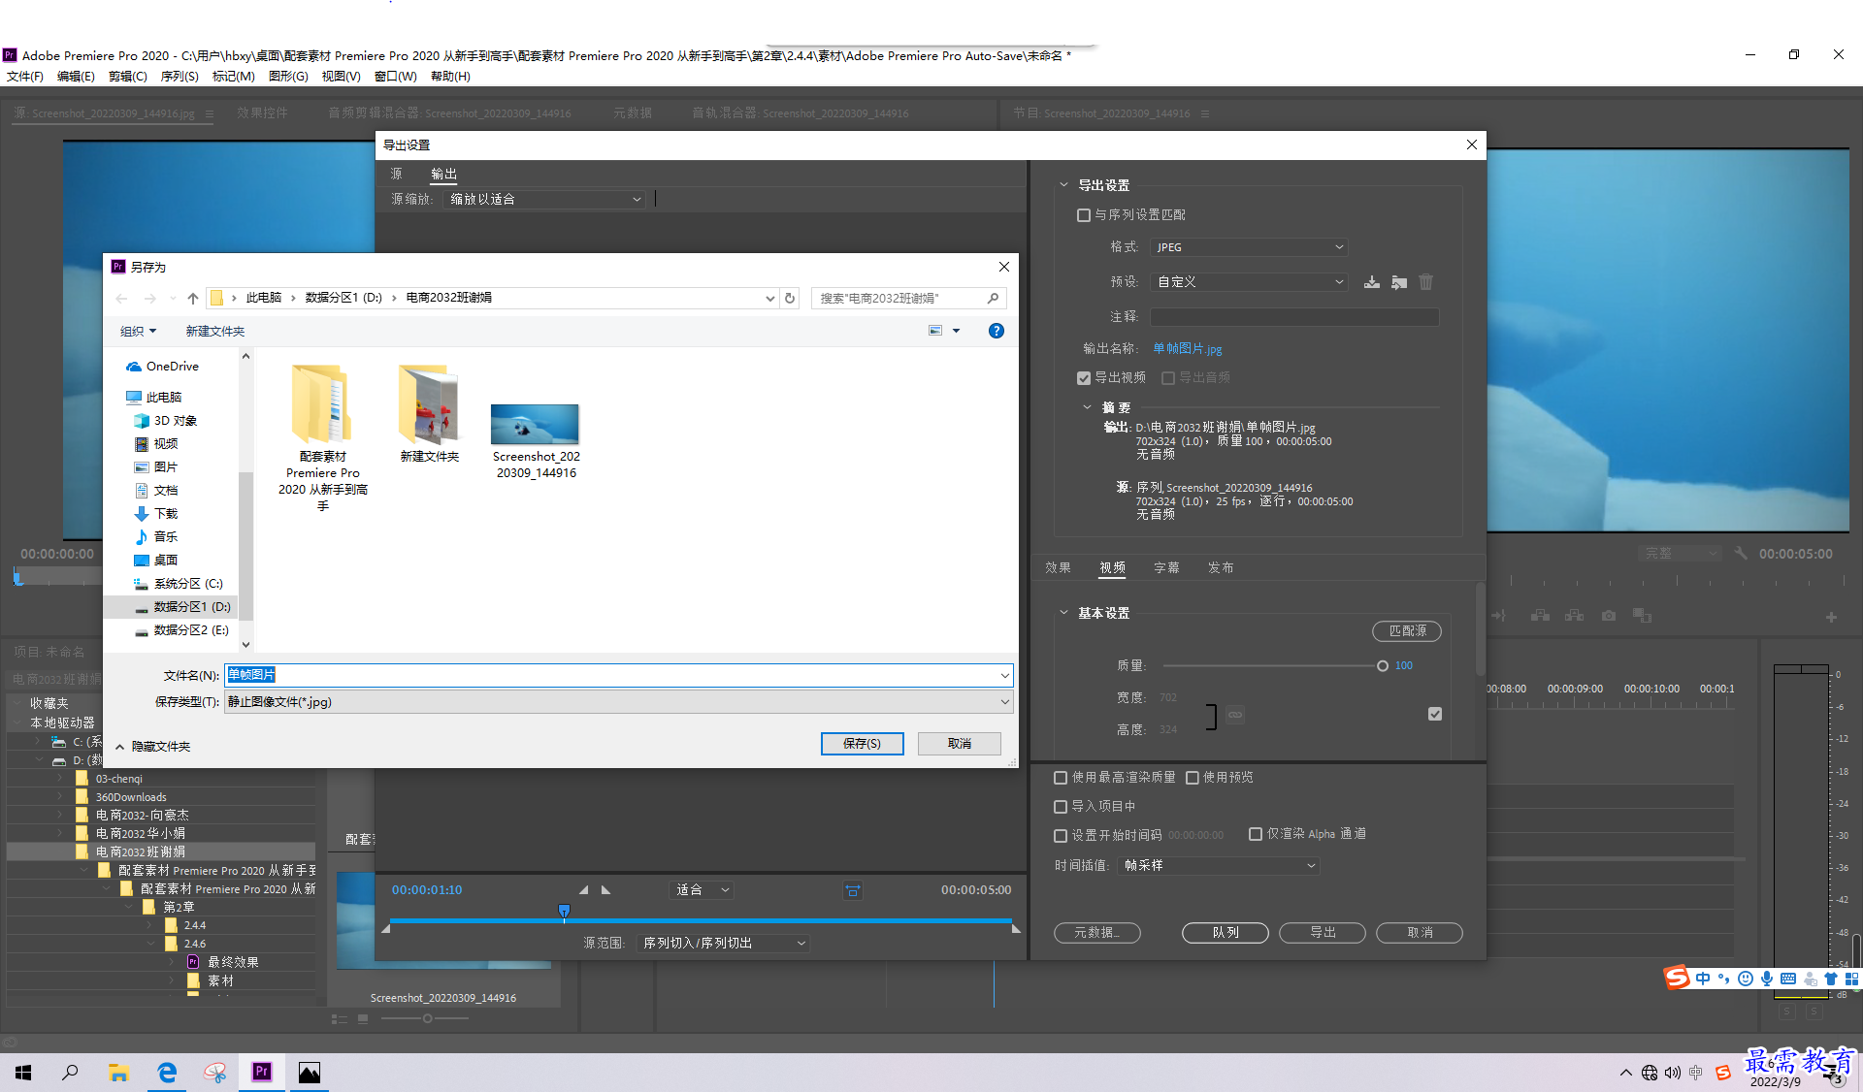Viewport: 1863px width, 1092px height.
Task: Click the search magnifier in the Save As dialog
Action: (x=993, y=298)
